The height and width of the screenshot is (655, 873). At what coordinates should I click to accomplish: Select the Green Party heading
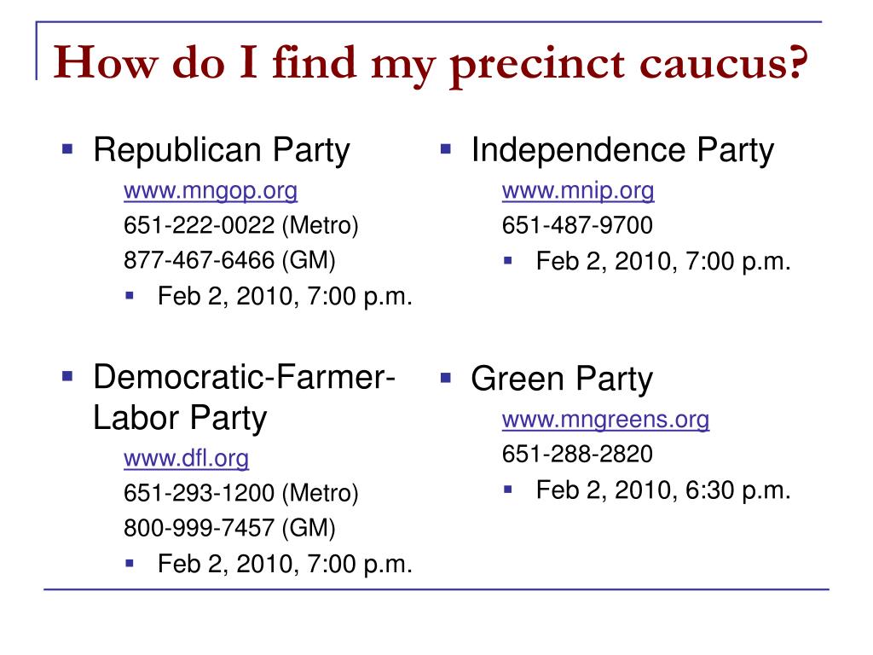pos(562,380)
